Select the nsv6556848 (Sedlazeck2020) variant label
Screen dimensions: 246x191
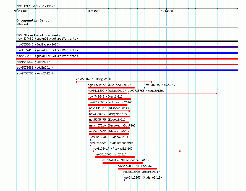coord(38,44)
